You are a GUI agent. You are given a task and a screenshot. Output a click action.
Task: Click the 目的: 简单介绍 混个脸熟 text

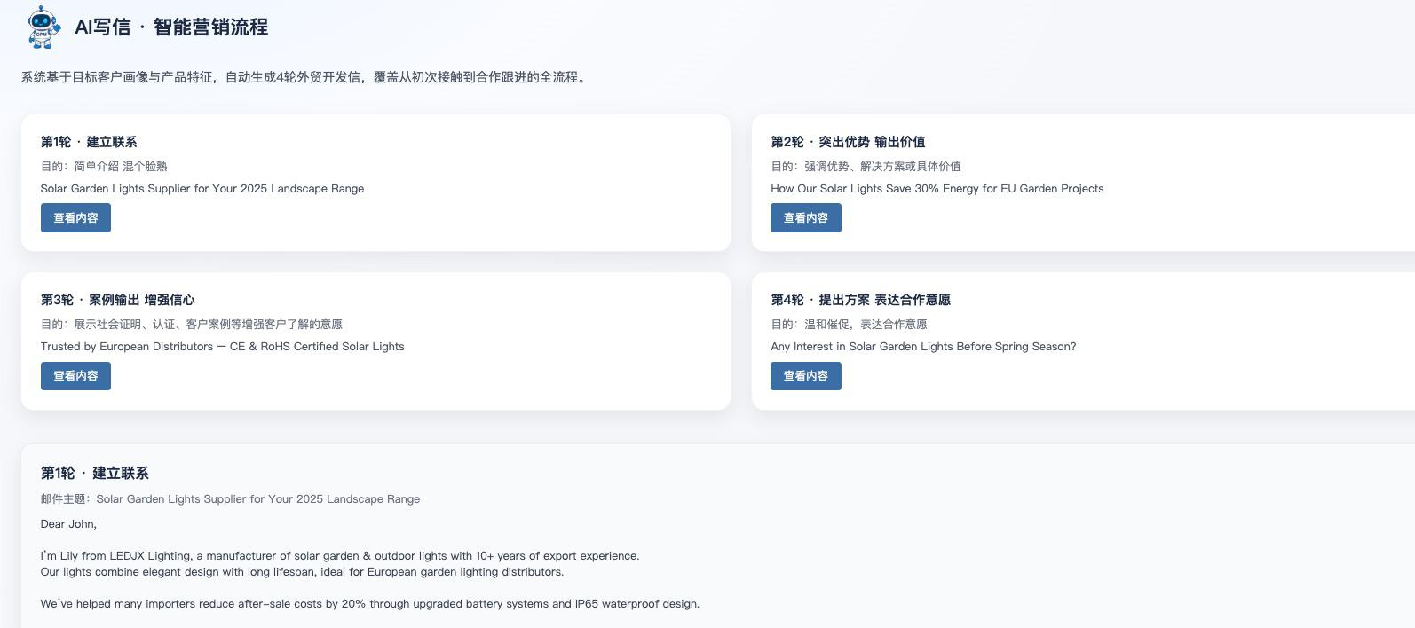pos(104,167)
